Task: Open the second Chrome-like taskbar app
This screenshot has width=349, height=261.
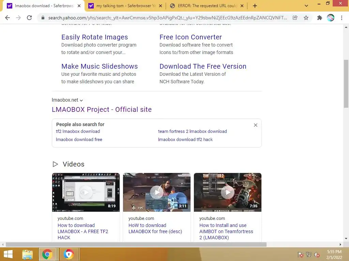Action: (x=69, y=254)
